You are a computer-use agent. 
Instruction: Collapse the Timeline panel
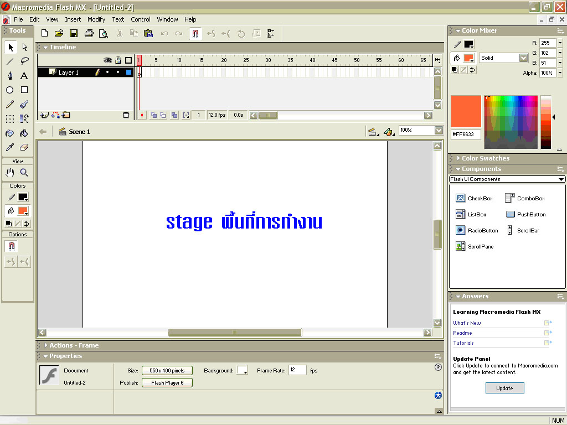45,48
